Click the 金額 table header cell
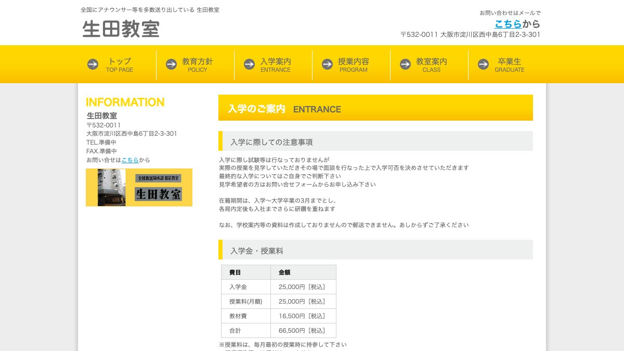The height and width of the screenshot is (351, 624). pos(304,272)
